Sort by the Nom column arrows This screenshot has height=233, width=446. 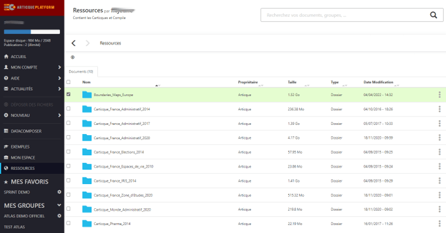[x=158, y=86]
